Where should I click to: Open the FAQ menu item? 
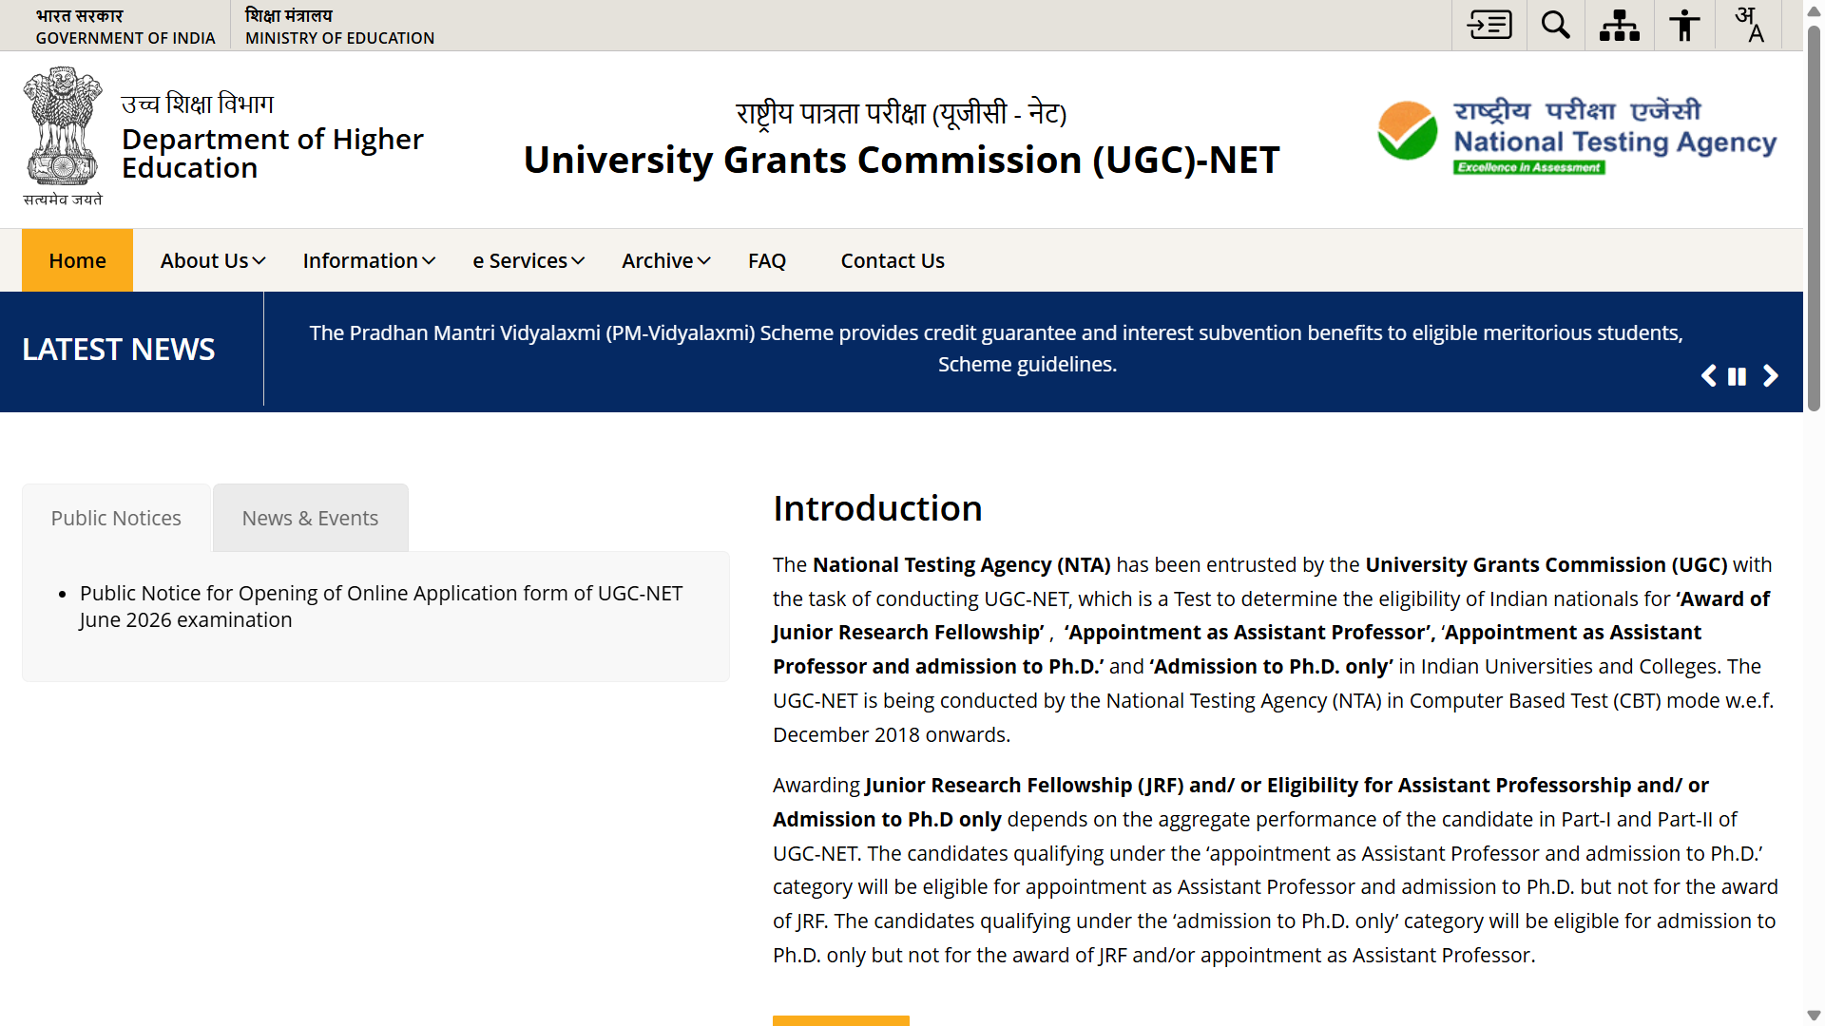pyautogui.click(x=767, y=260)
